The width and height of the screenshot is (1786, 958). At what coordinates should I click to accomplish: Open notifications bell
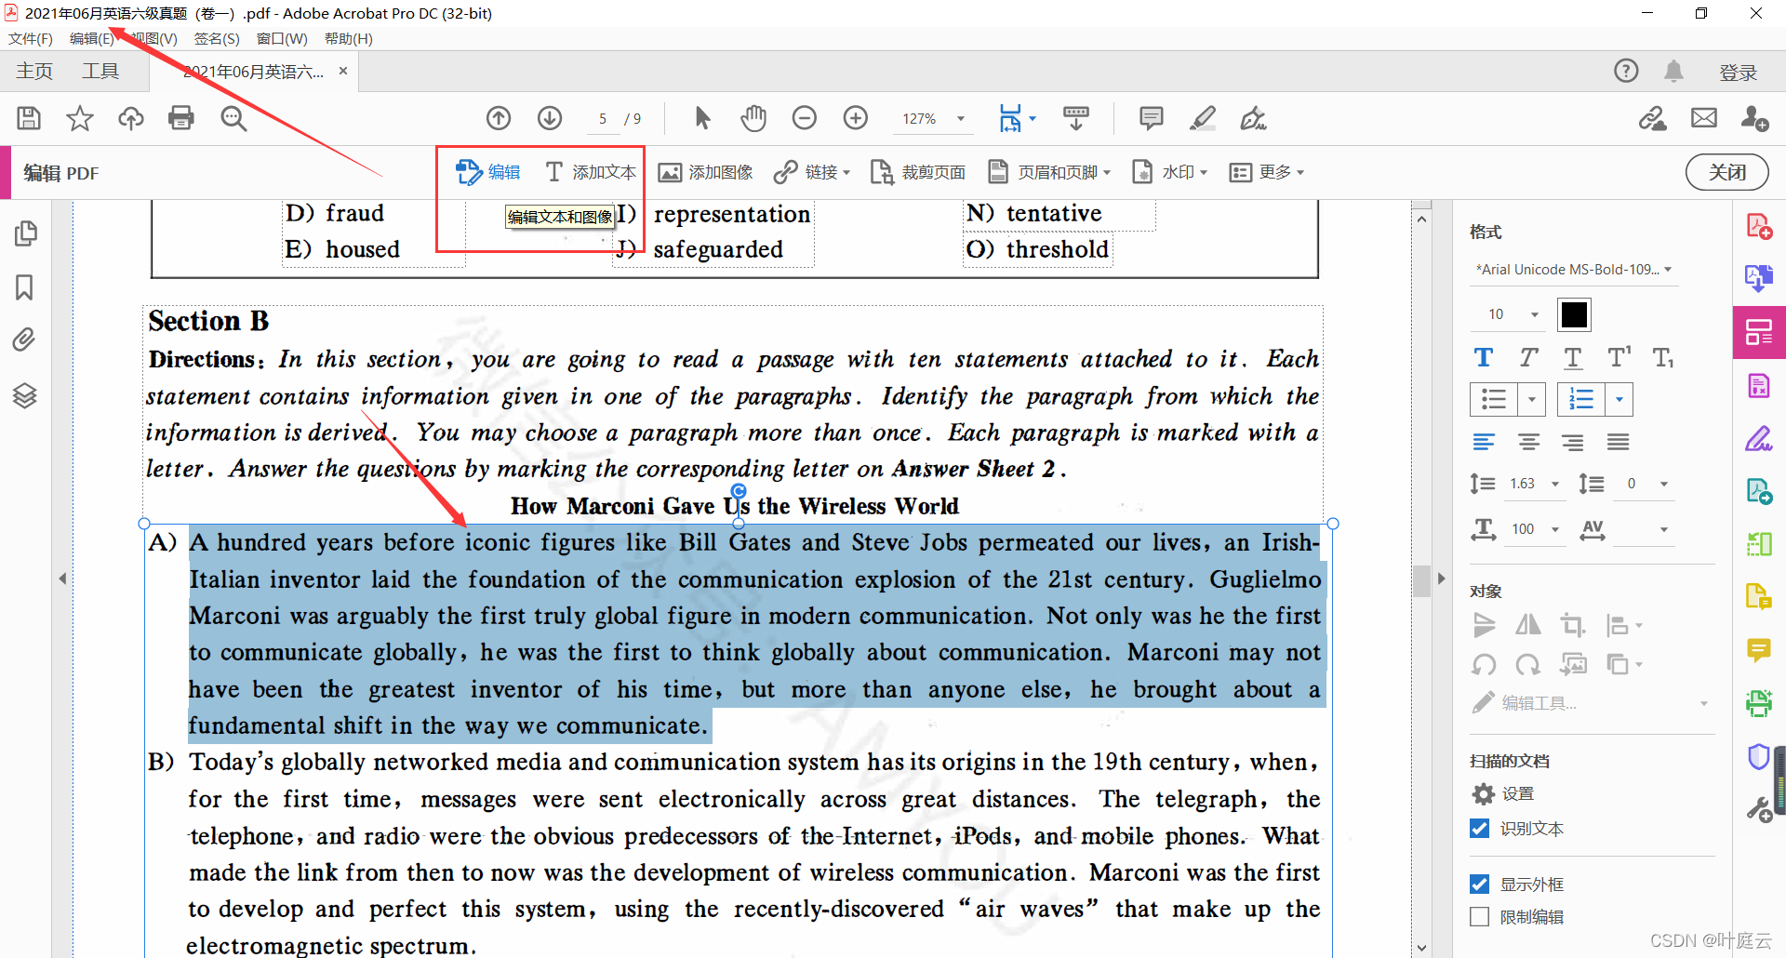pyautogui.click(x=1673, y=71)
